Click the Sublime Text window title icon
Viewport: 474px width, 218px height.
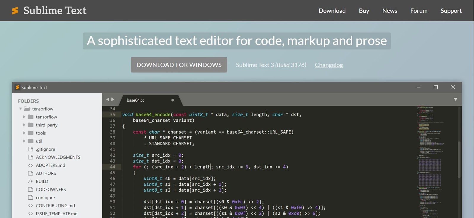(x=17, y=87)
